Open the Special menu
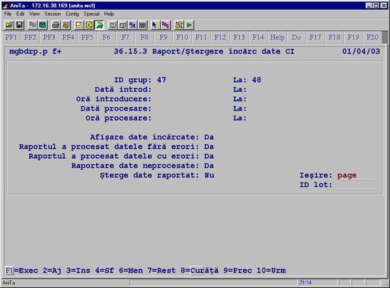390x288 pixels. pyautogui.click(x=92, y=14)
